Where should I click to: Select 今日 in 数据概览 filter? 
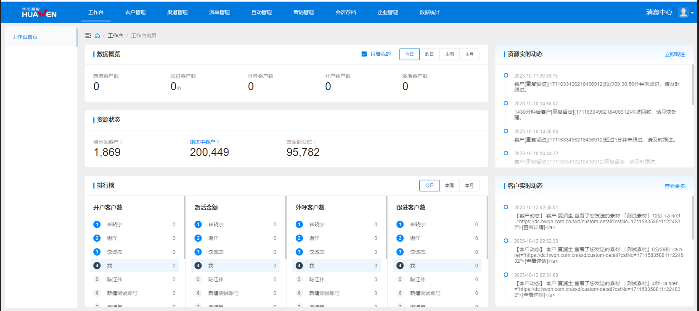click(x=409, y=54)
